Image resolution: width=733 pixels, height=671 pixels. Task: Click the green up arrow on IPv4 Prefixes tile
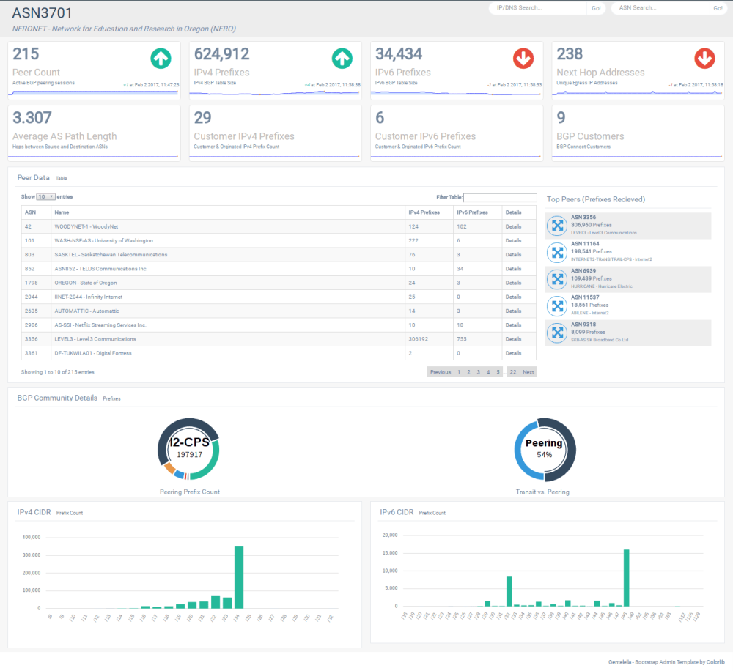(x=342, y=59)
